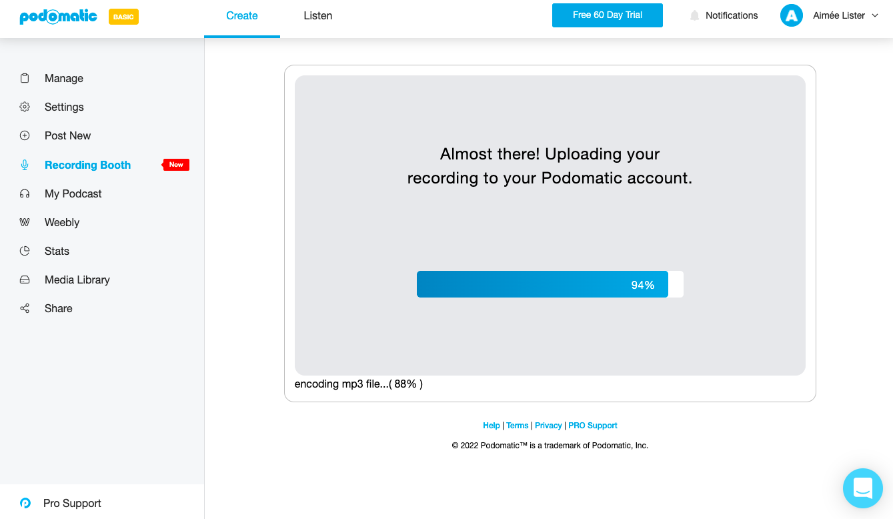Open Recording Booth in the sidebar
The width and height of the screenshot is (893, 519).
coord(87,165)
